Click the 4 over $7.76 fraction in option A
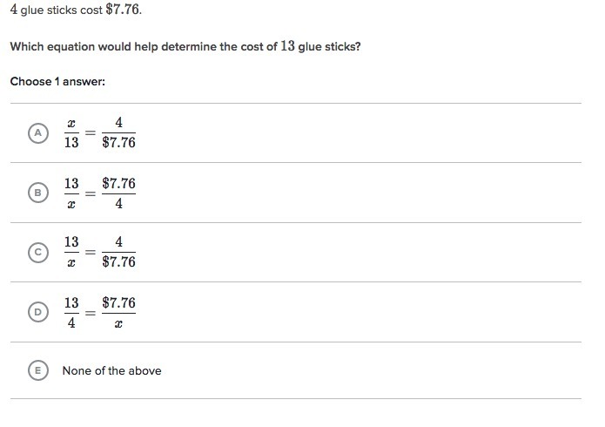The image size is (605, 427). pos(118,133)
